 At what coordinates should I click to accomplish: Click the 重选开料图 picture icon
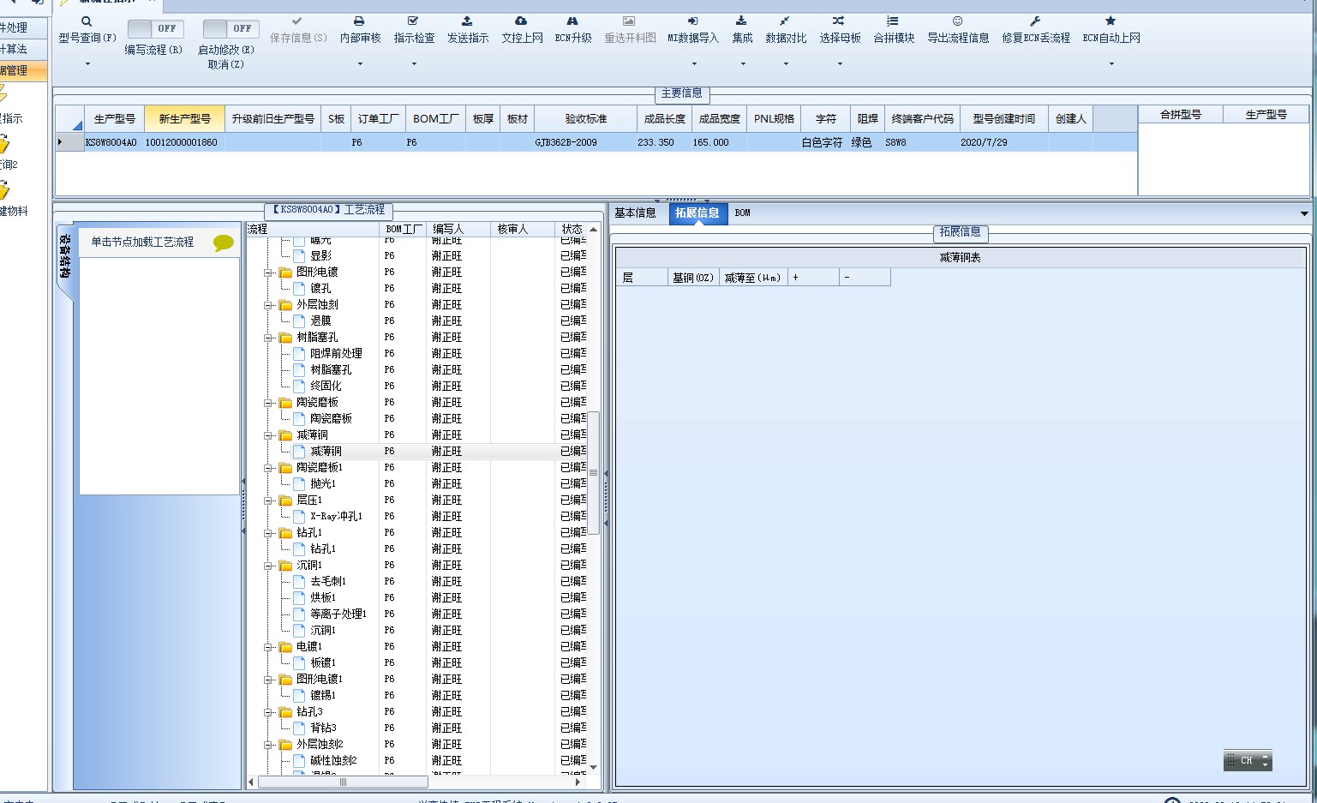tap(629, 21)
